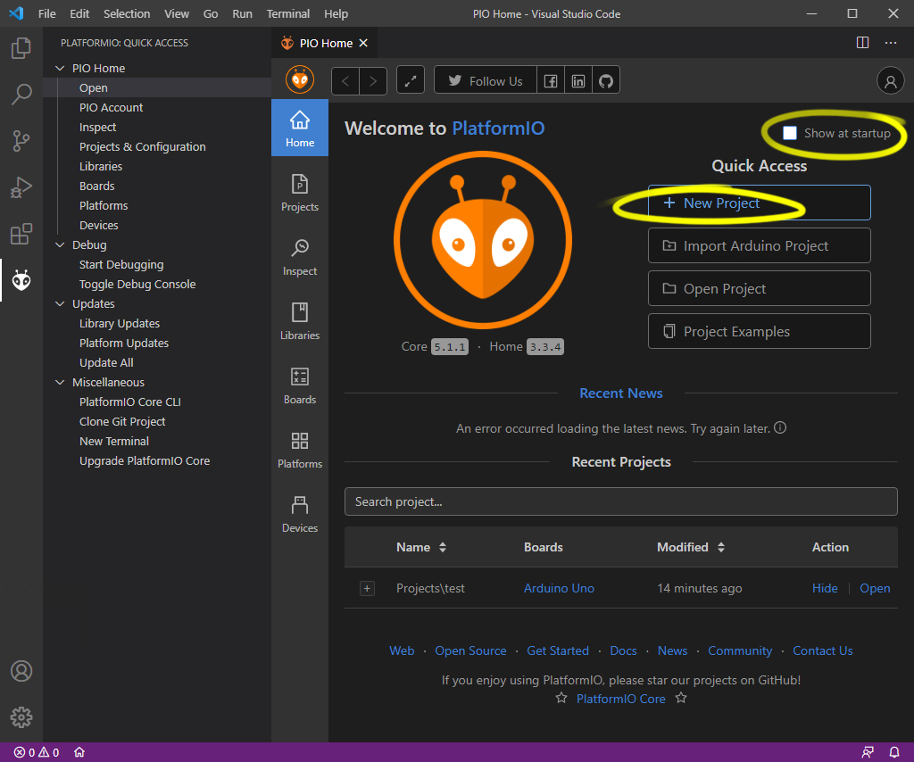914x762 pixels.
Task: Open notifications bell in status bar
Action: pos(893,752)
